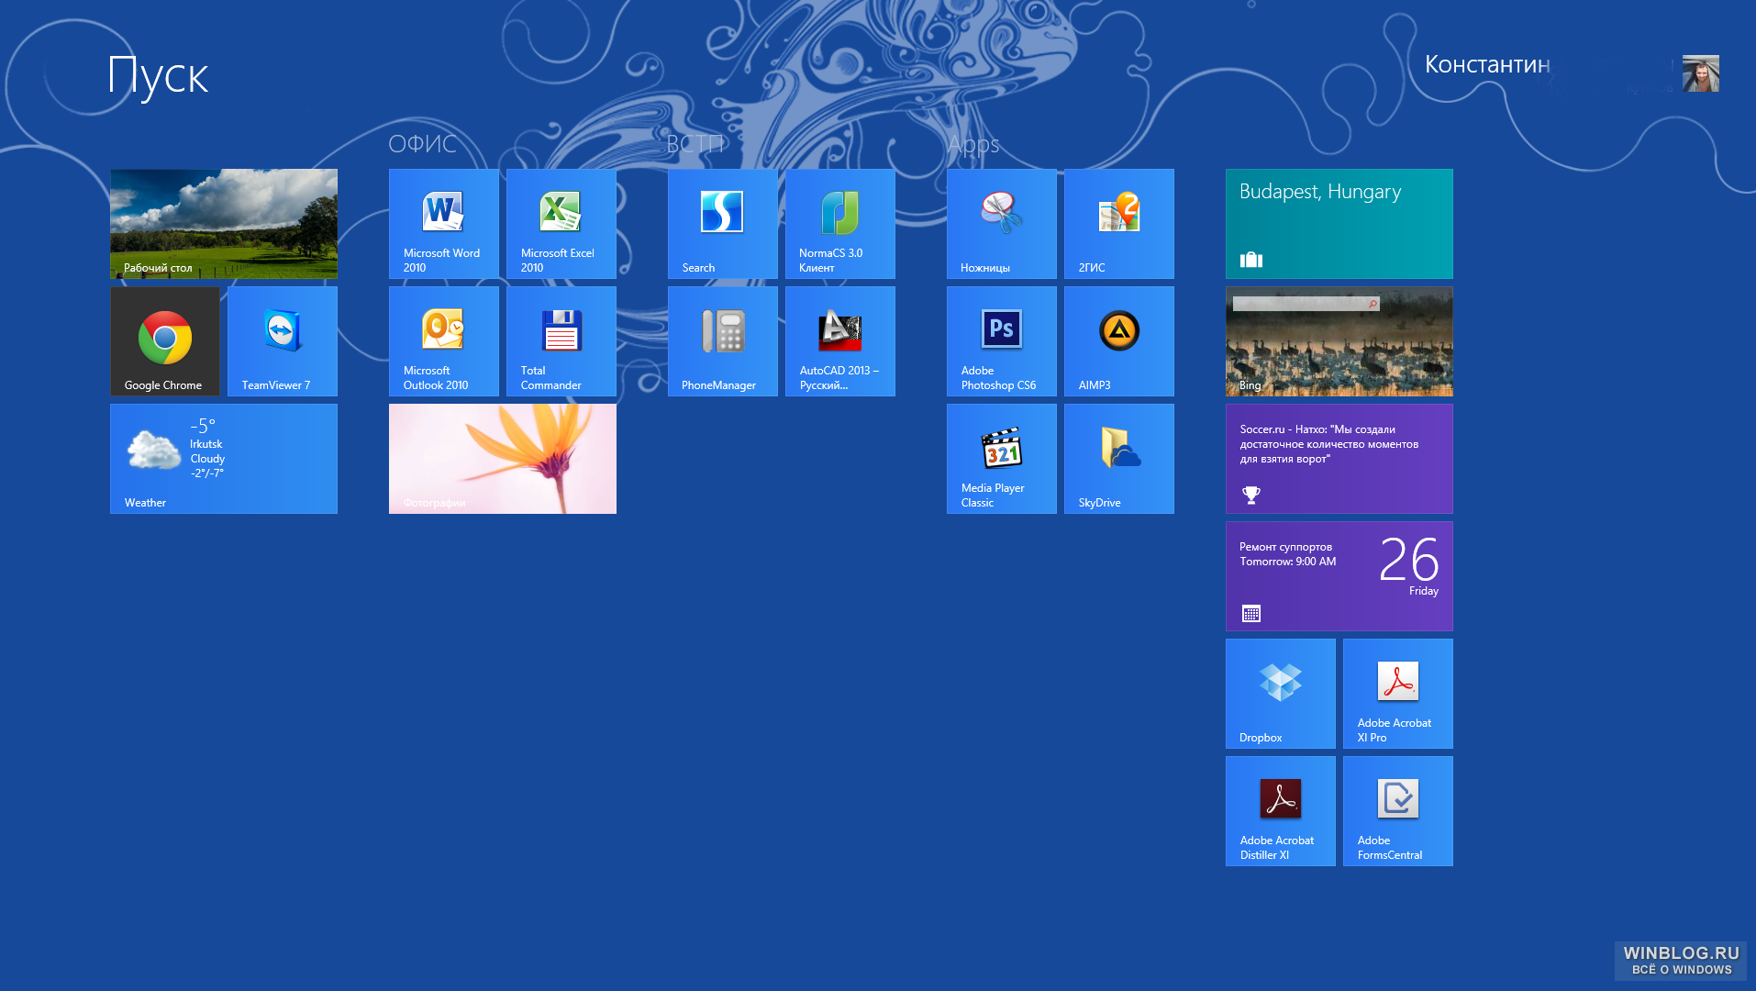Viewport: 1756px width, 991px height.
Task: Open Adobe Acrobat XI Pro
Action: click(1398, 694)
